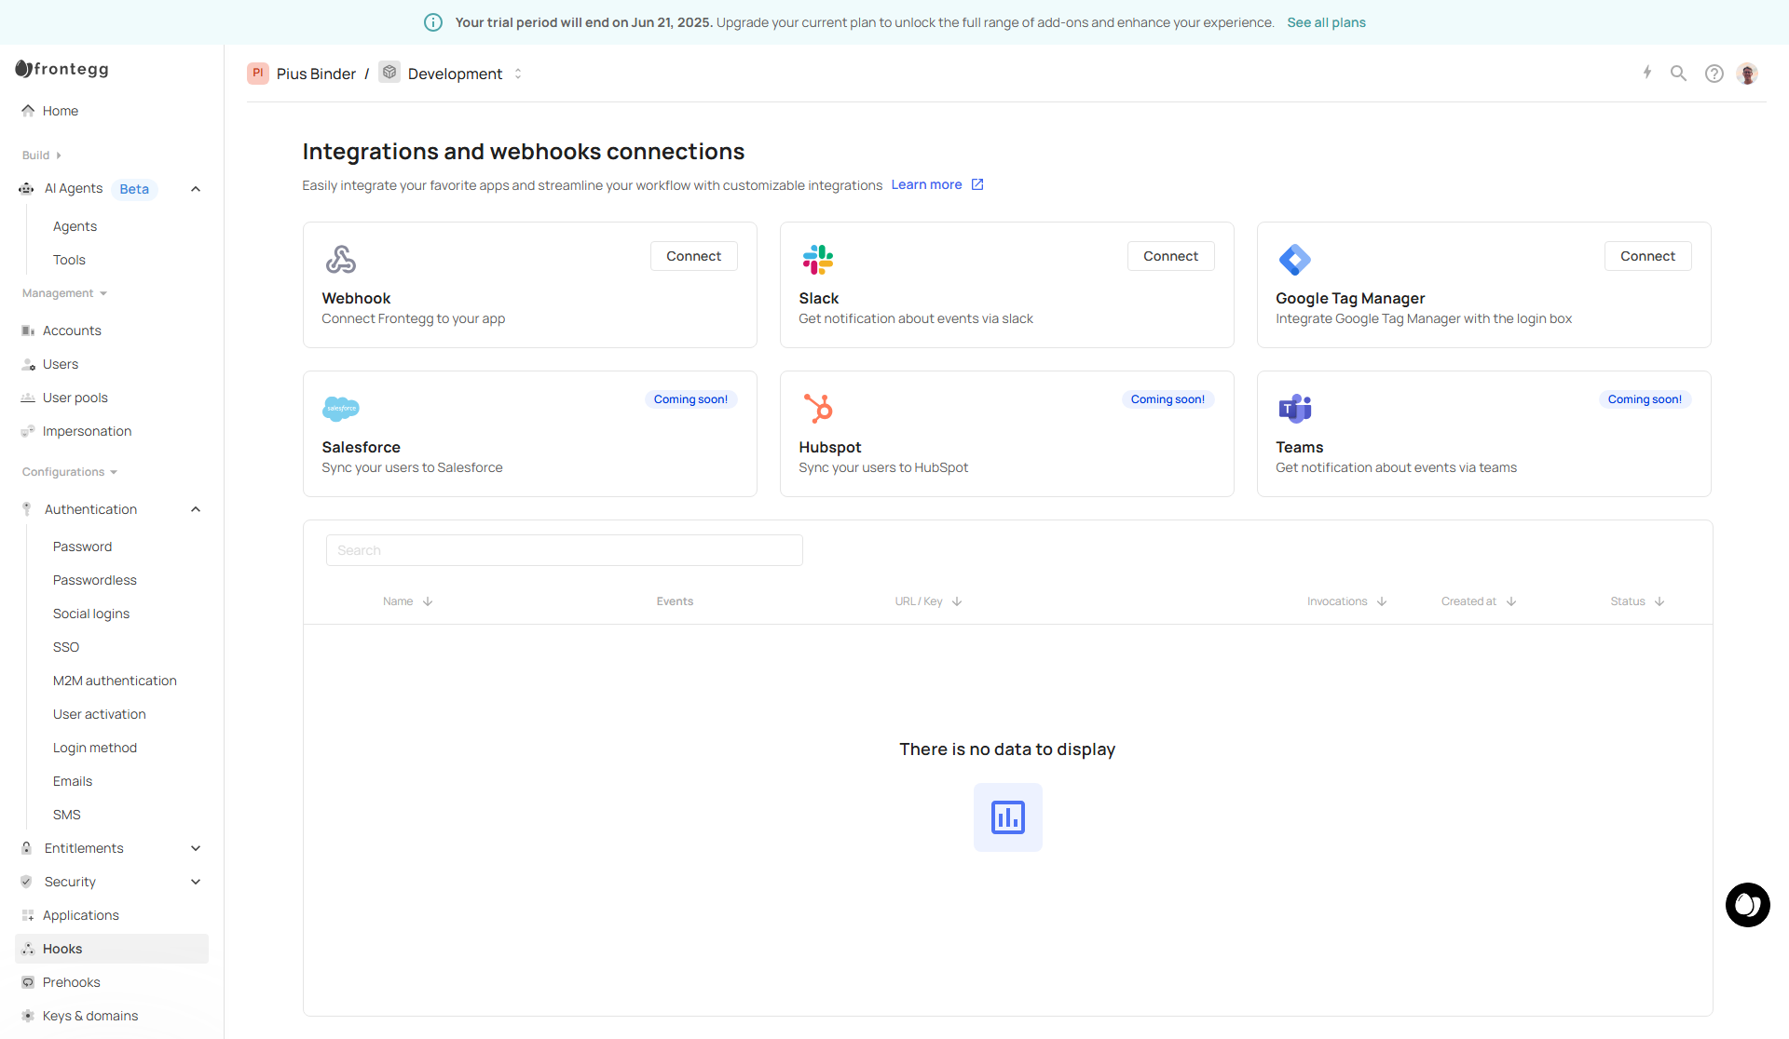Open search with magnifier icon
1789x1039 pixels.
1678,73
